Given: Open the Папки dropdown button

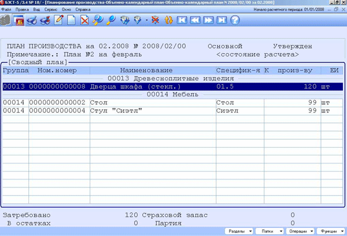Looking at the screenshot, I should click(270, 231).
